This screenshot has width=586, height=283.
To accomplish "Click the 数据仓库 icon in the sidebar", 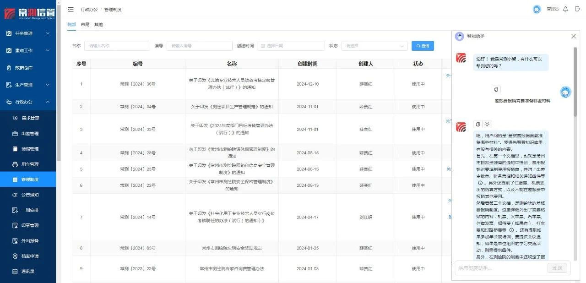I will point(9,68).
